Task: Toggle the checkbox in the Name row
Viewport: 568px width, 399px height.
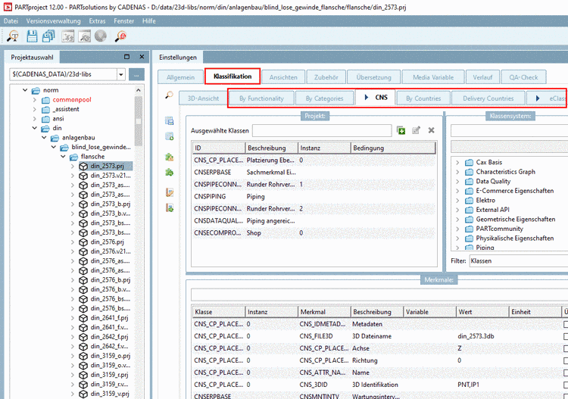Action: click(566, 373)
